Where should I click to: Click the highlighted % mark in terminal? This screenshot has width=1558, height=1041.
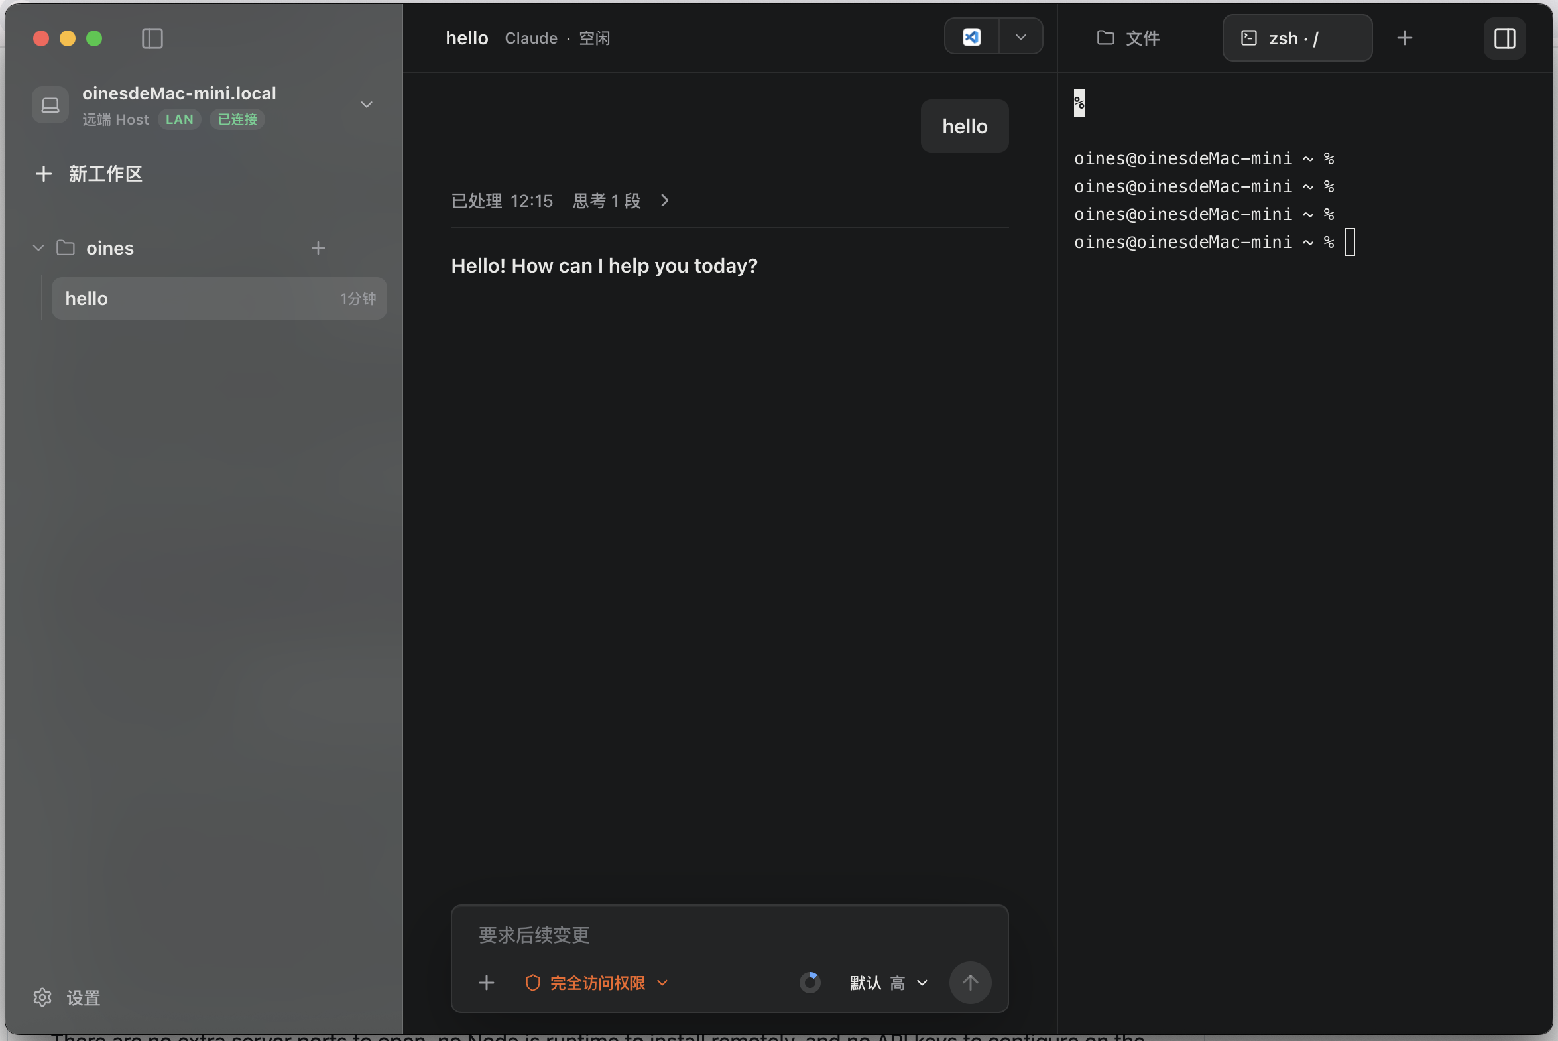click(1079, 103)
